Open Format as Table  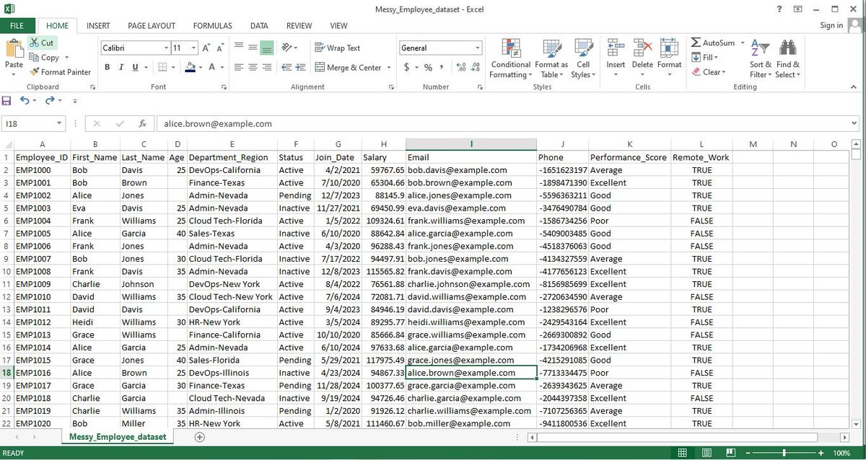point(551,58)
